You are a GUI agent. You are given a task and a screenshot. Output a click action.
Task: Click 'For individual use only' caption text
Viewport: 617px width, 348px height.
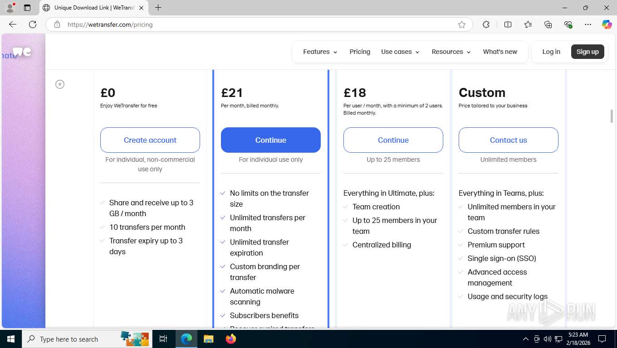(271, 159)
